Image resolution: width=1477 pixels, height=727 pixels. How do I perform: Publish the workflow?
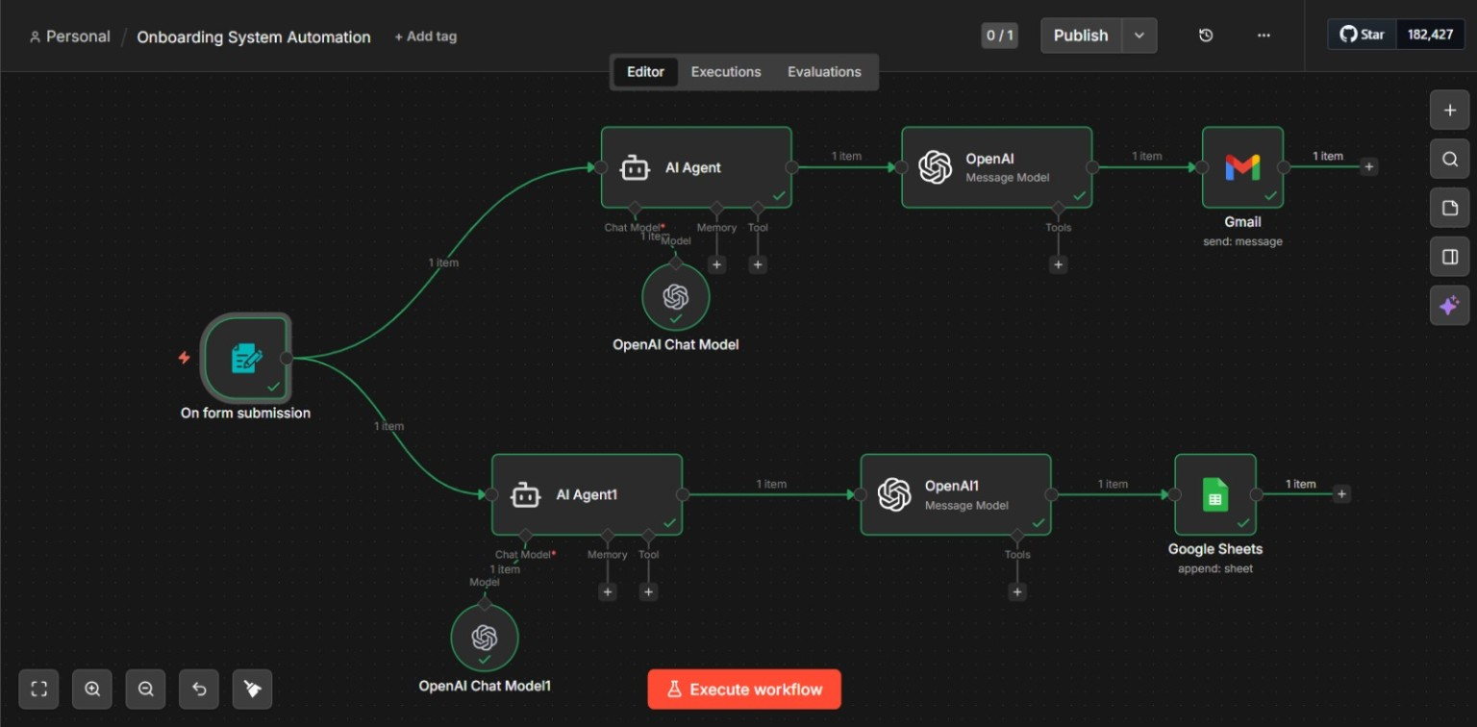[1081, 36]
